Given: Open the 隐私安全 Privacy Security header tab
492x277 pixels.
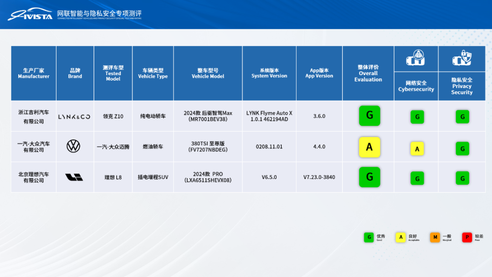Looking at the screenshot, I should click(x=462, y=87).
